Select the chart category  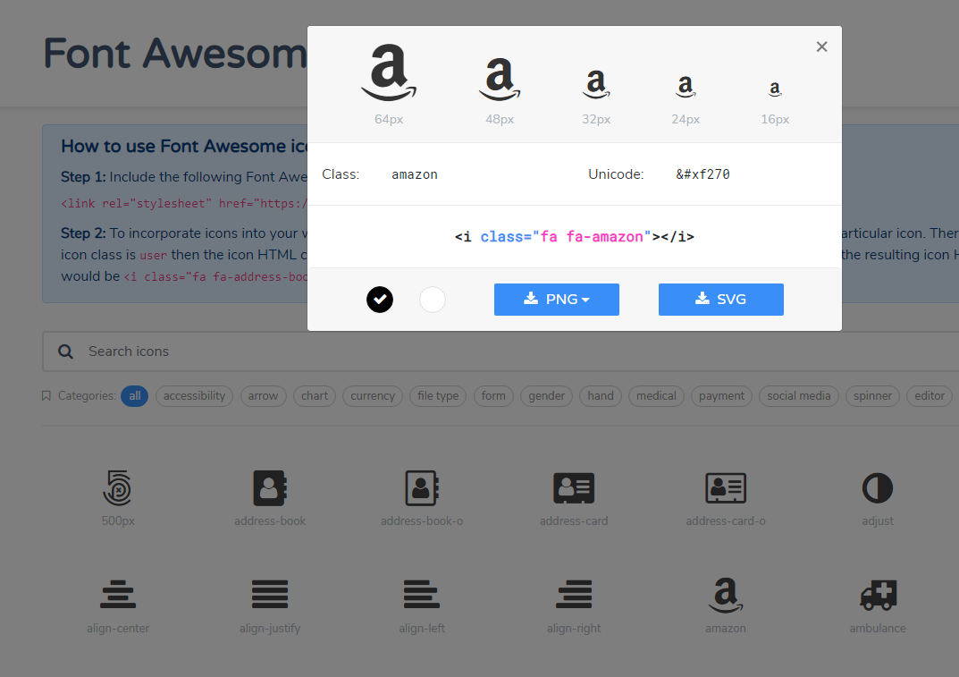coord(315,396)
